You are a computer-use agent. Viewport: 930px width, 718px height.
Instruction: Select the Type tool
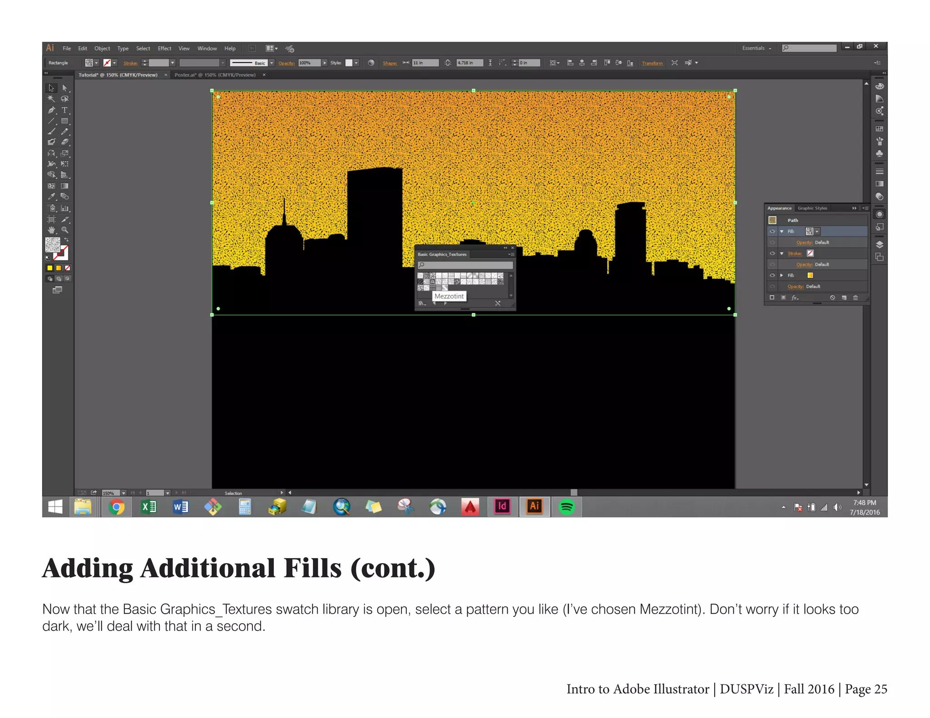coord(64,110)
